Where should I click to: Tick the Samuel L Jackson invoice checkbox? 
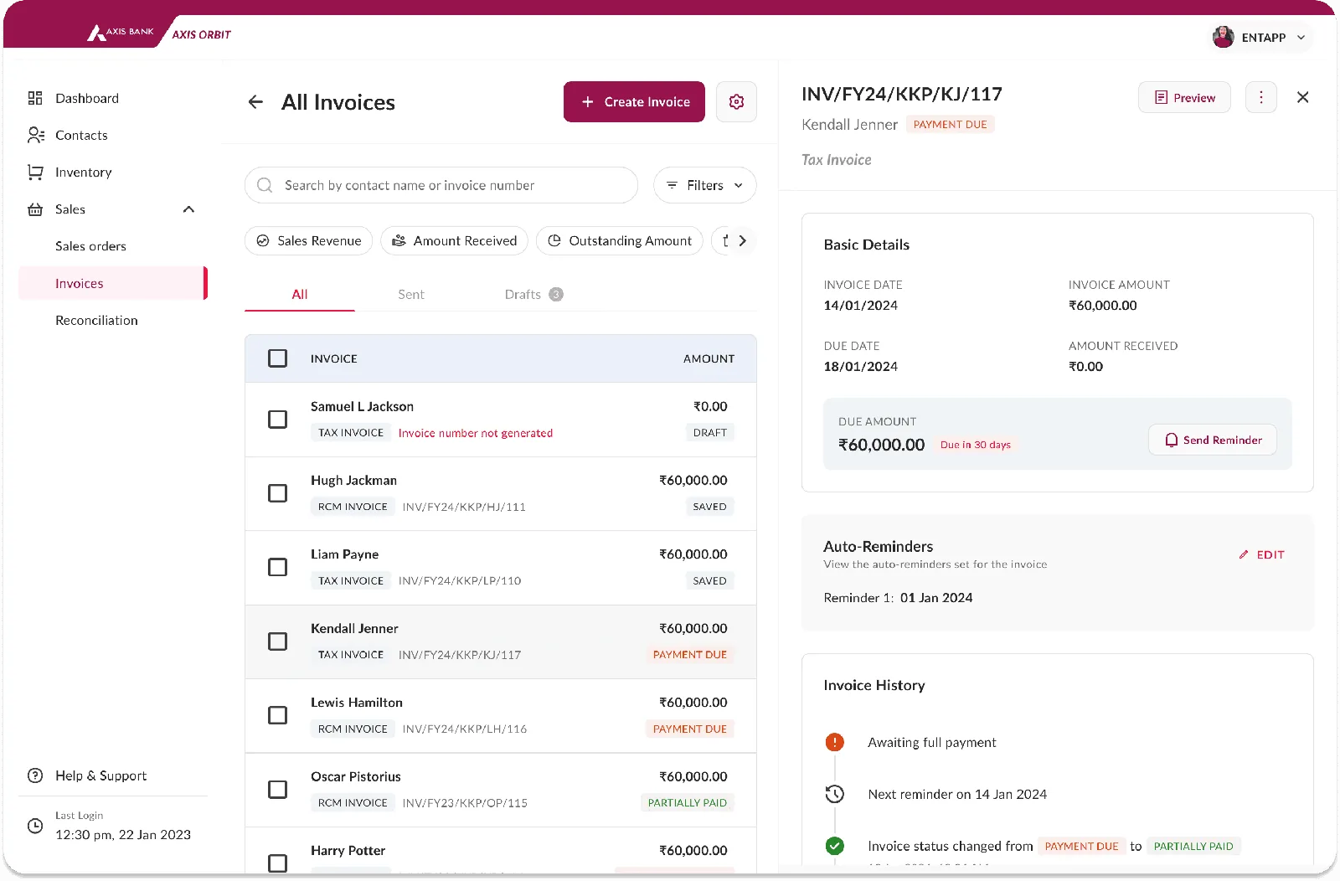click(x=277, y=420)
